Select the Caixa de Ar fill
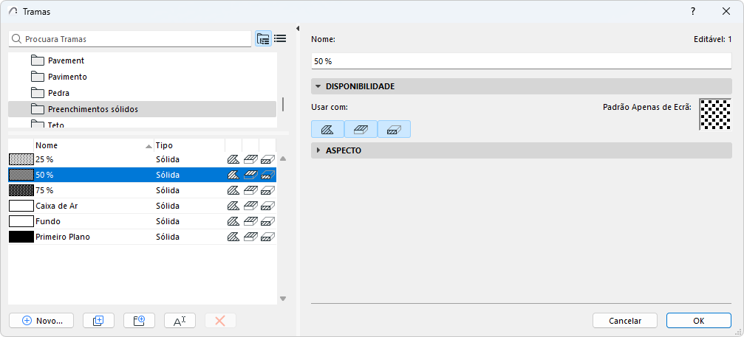 pos(143,206)
